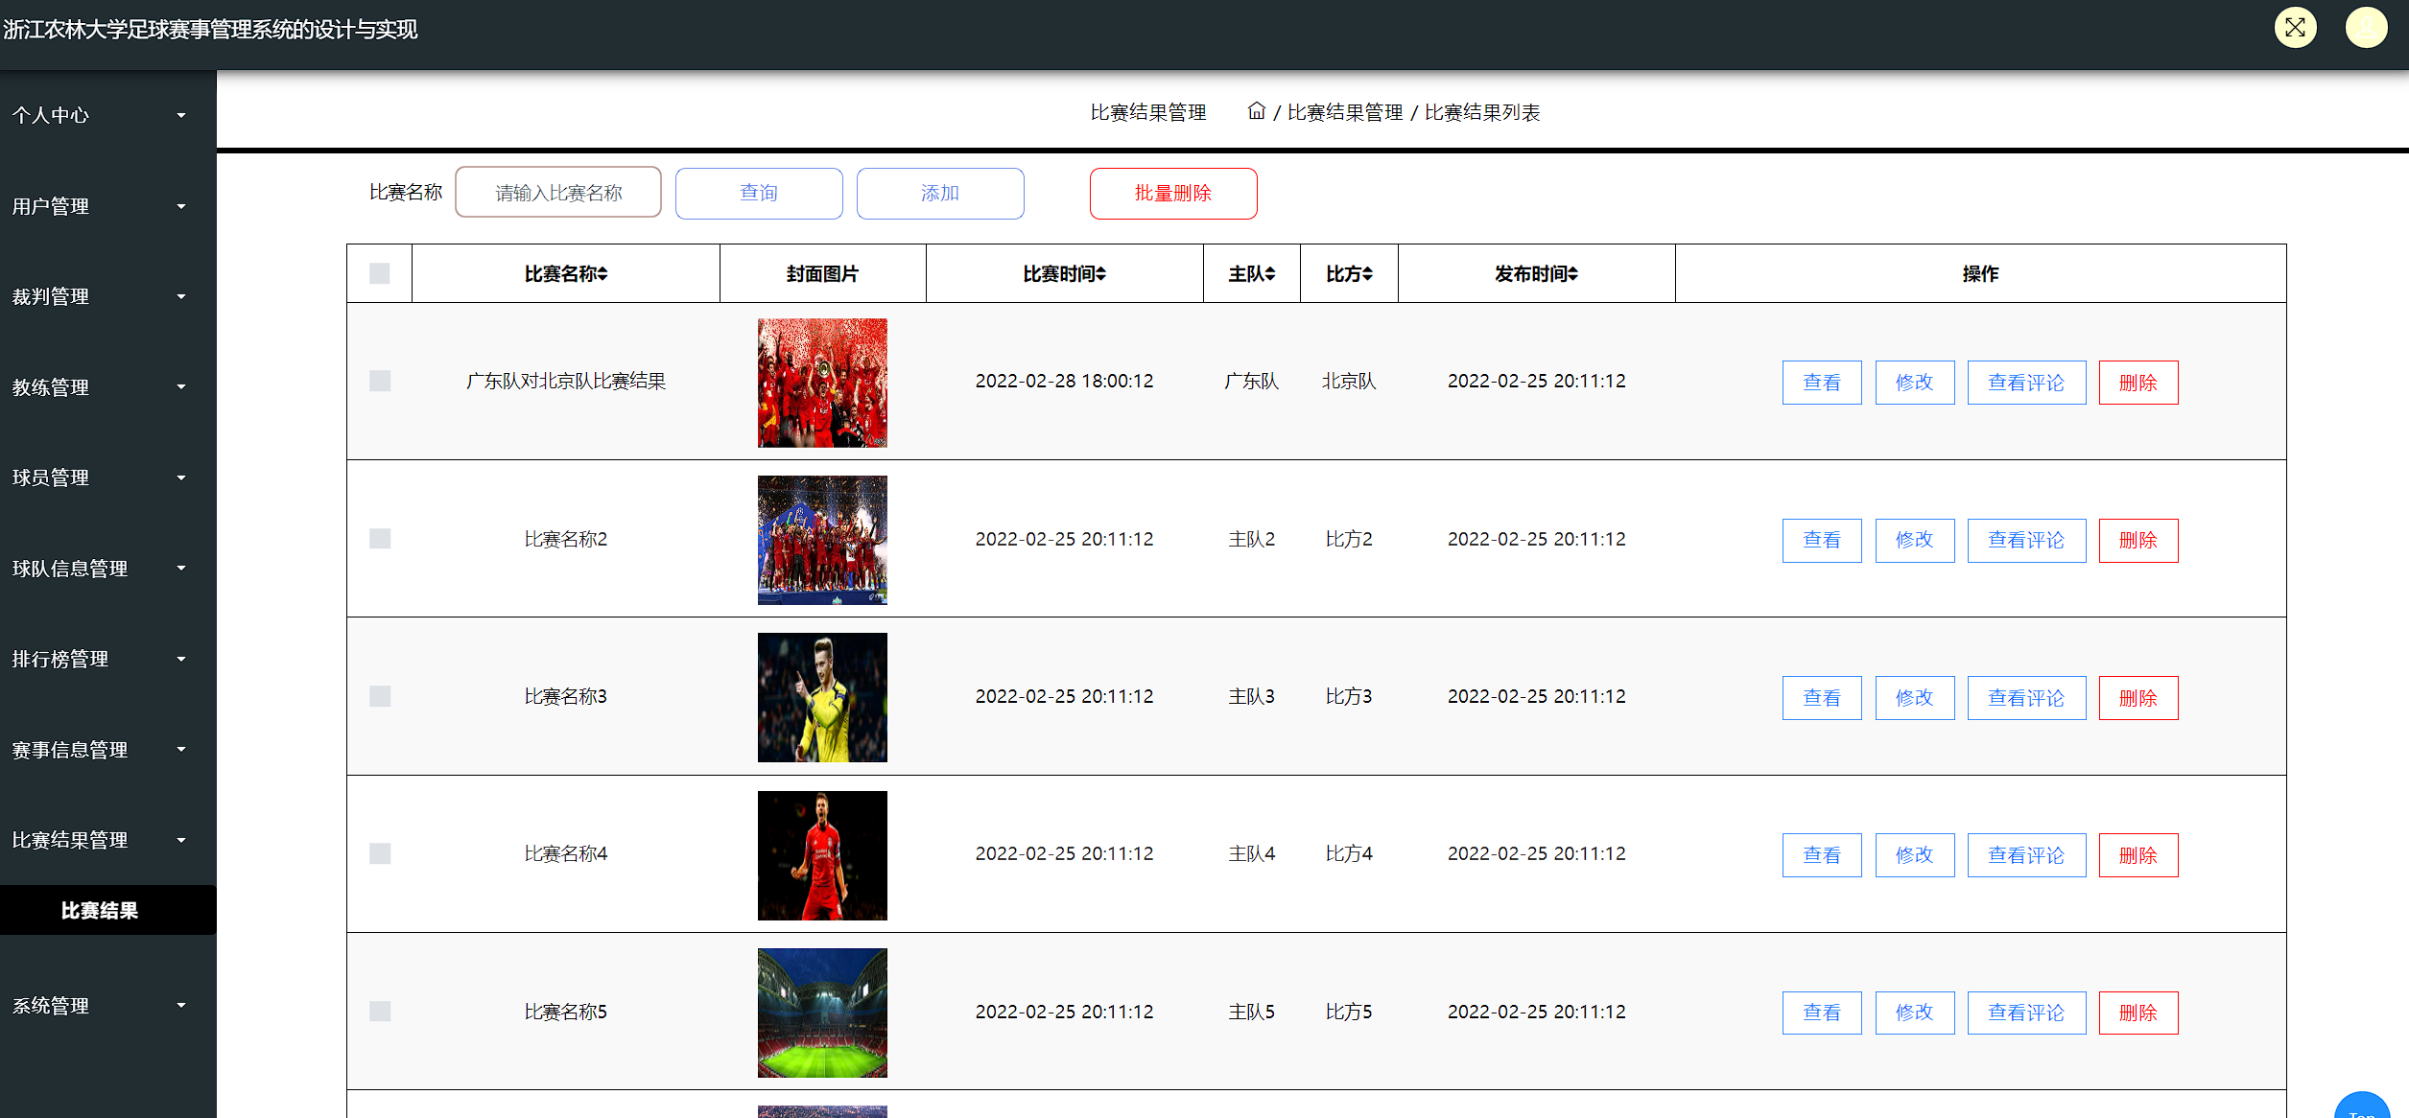The width and height of the screenshot is (2409, 1118).
Task: Click the home icon in breadcrumb
Action: 1256,111
